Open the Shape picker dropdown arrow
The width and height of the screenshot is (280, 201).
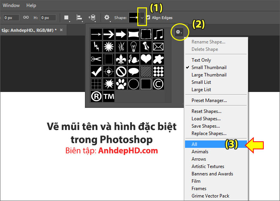pos(142,18)
